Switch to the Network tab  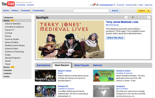[x=98, y=65]
